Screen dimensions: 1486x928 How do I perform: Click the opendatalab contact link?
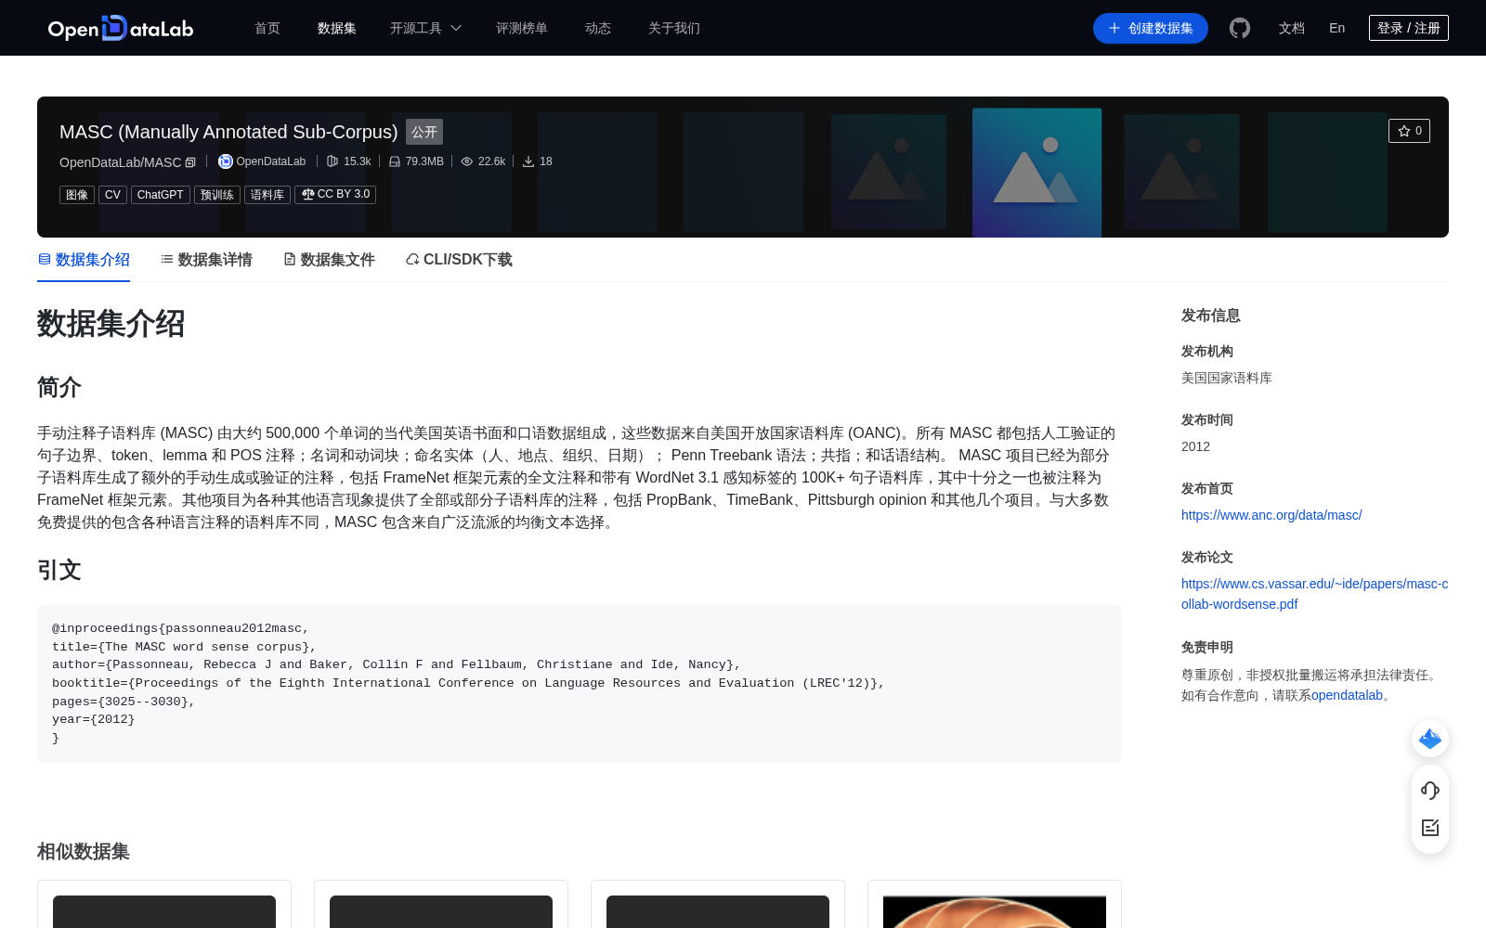click(x=1347, y=695)
